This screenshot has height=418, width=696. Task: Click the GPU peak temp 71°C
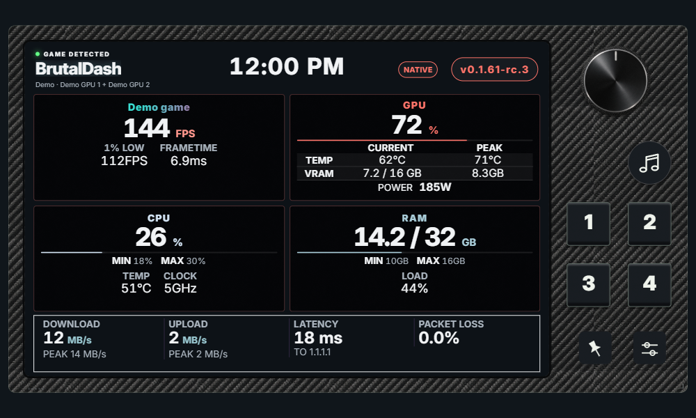488,160
